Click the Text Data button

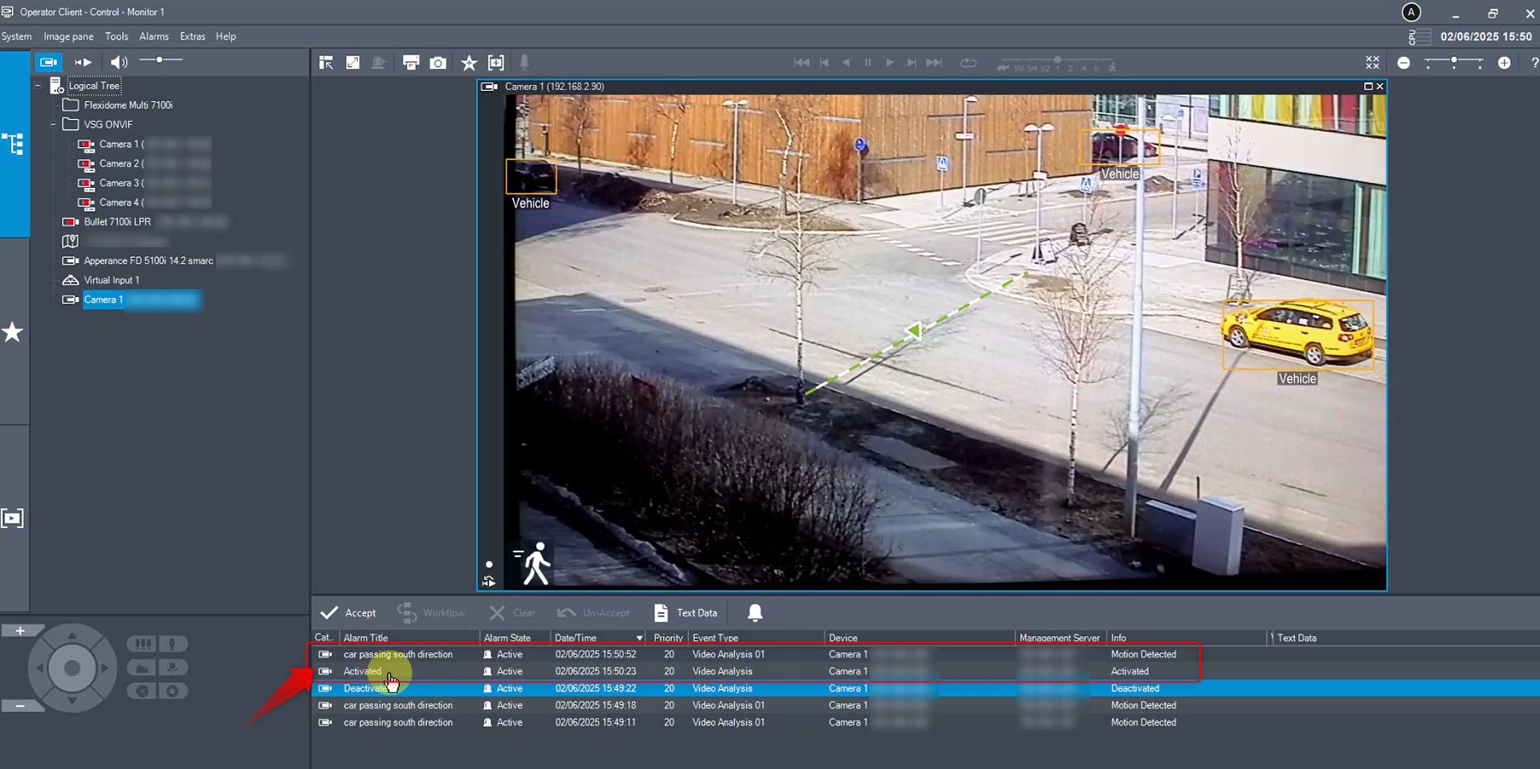pyautogui.click(x=686, y=612)
